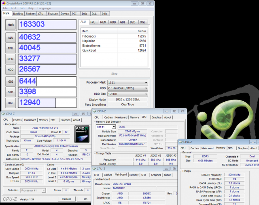Click the DRAM Frequency value 800.0 MHz

click(x=234, y=175)
